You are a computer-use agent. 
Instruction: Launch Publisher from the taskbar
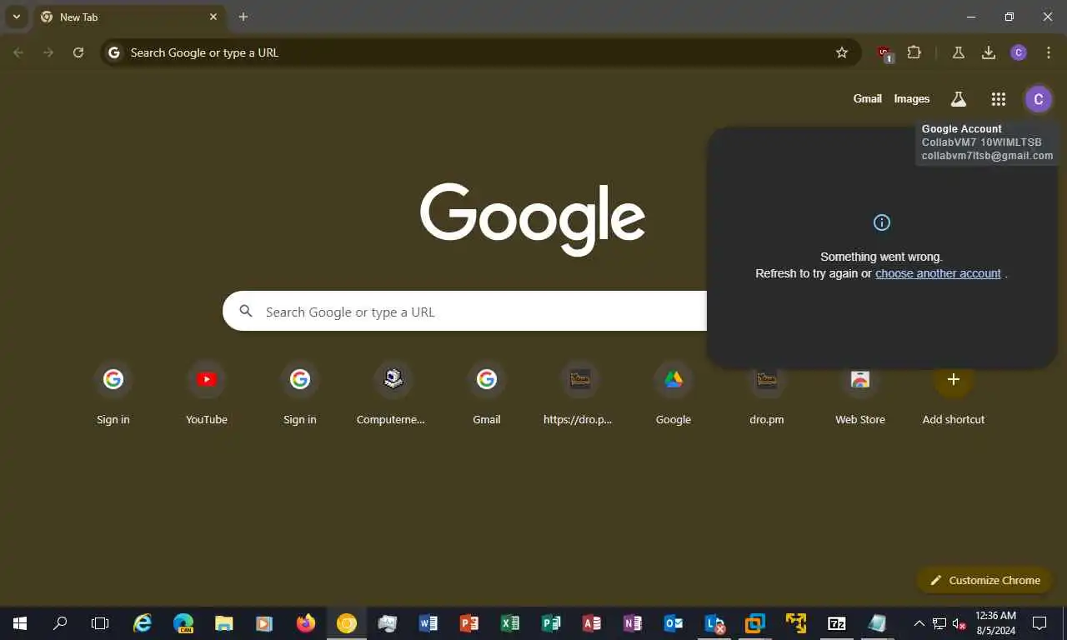[550, 622]
